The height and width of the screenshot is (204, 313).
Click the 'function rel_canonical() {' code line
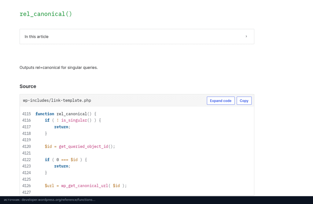pos(66,114)
